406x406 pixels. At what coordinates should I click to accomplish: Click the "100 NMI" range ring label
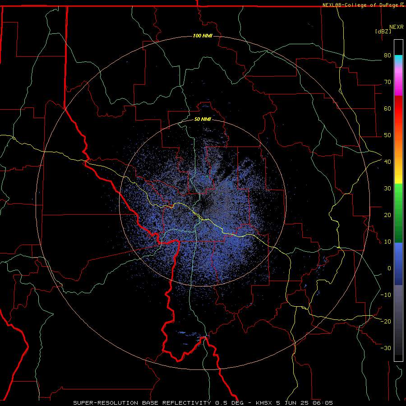[203, 36]
